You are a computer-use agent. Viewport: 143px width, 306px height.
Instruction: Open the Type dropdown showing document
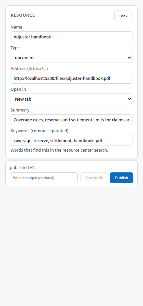point(71,57)
